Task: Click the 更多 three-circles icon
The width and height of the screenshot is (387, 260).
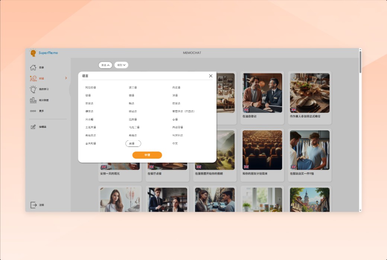Action: pos(33,111)
